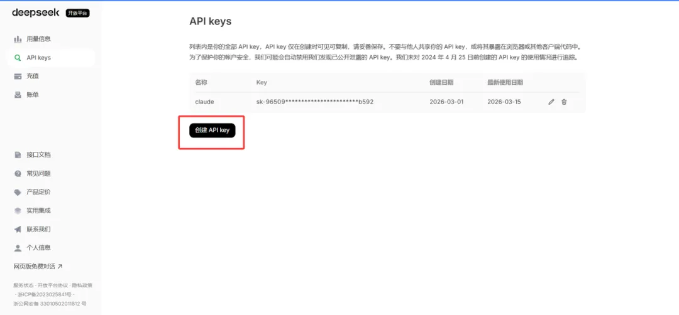Click the 充值 card icon
679x315 pixels.
pos(18,76)
